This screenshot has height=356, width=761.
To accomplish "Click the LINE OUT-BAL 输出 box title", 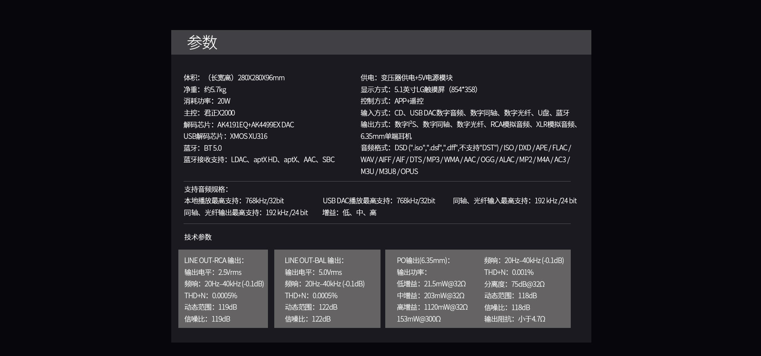I will click(314, 261).
